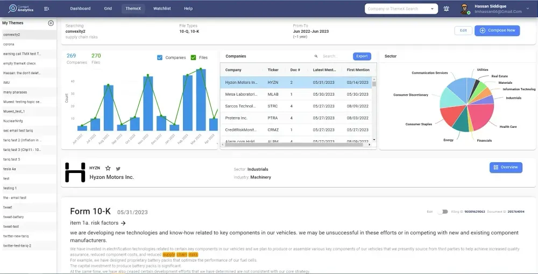Image resolution: width=538 pixels, height=274 pixels.
Task: Open the Help menu
Action: pyautogui.click(x=188, y=9)
